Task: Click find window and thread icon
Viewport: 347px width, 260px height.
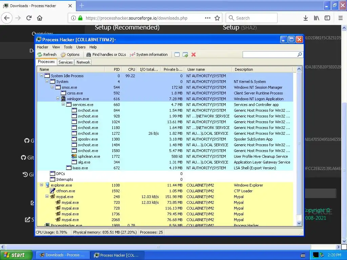Action: (185, 55)
